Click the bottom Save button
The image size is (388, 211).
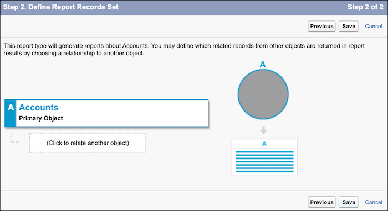coord(349,202)
